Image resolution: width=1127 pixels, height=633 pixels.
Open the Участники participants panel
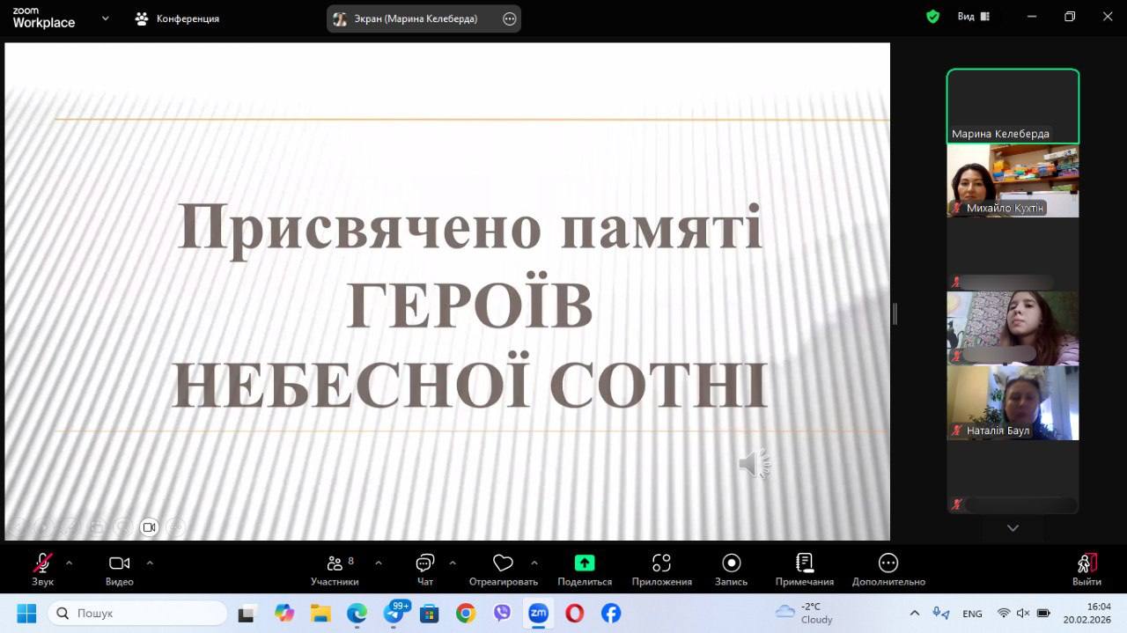tap(335, 564)
